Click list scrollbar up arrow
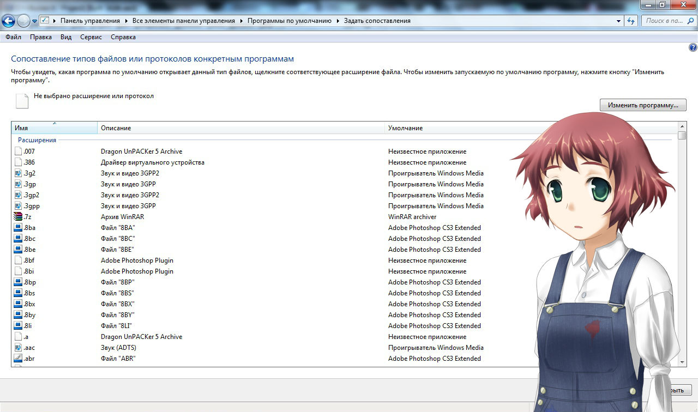 tap(682, 126)
